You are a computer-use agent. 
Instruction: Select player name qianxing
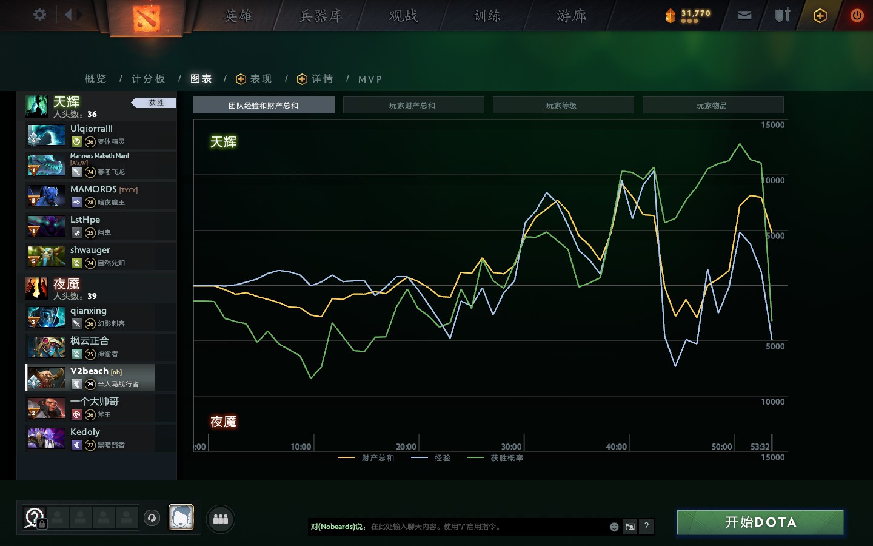tap(89, 311)
